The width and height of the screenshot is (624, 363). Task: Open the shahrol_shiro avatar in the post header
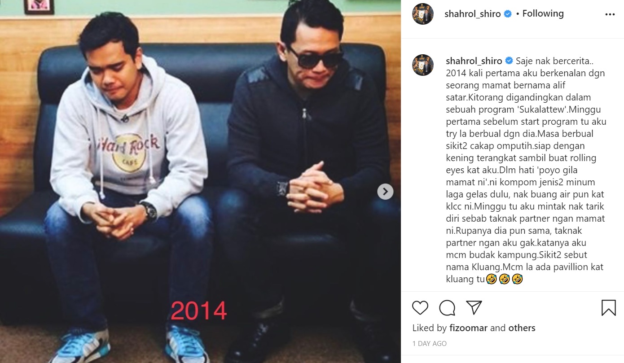[423, 14]
